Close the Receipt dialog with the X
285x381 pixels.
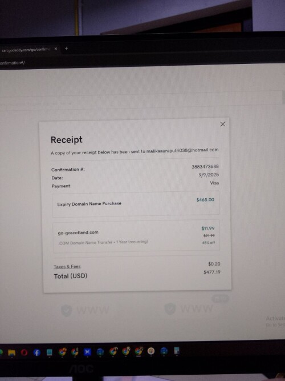[x=222, y=124]
